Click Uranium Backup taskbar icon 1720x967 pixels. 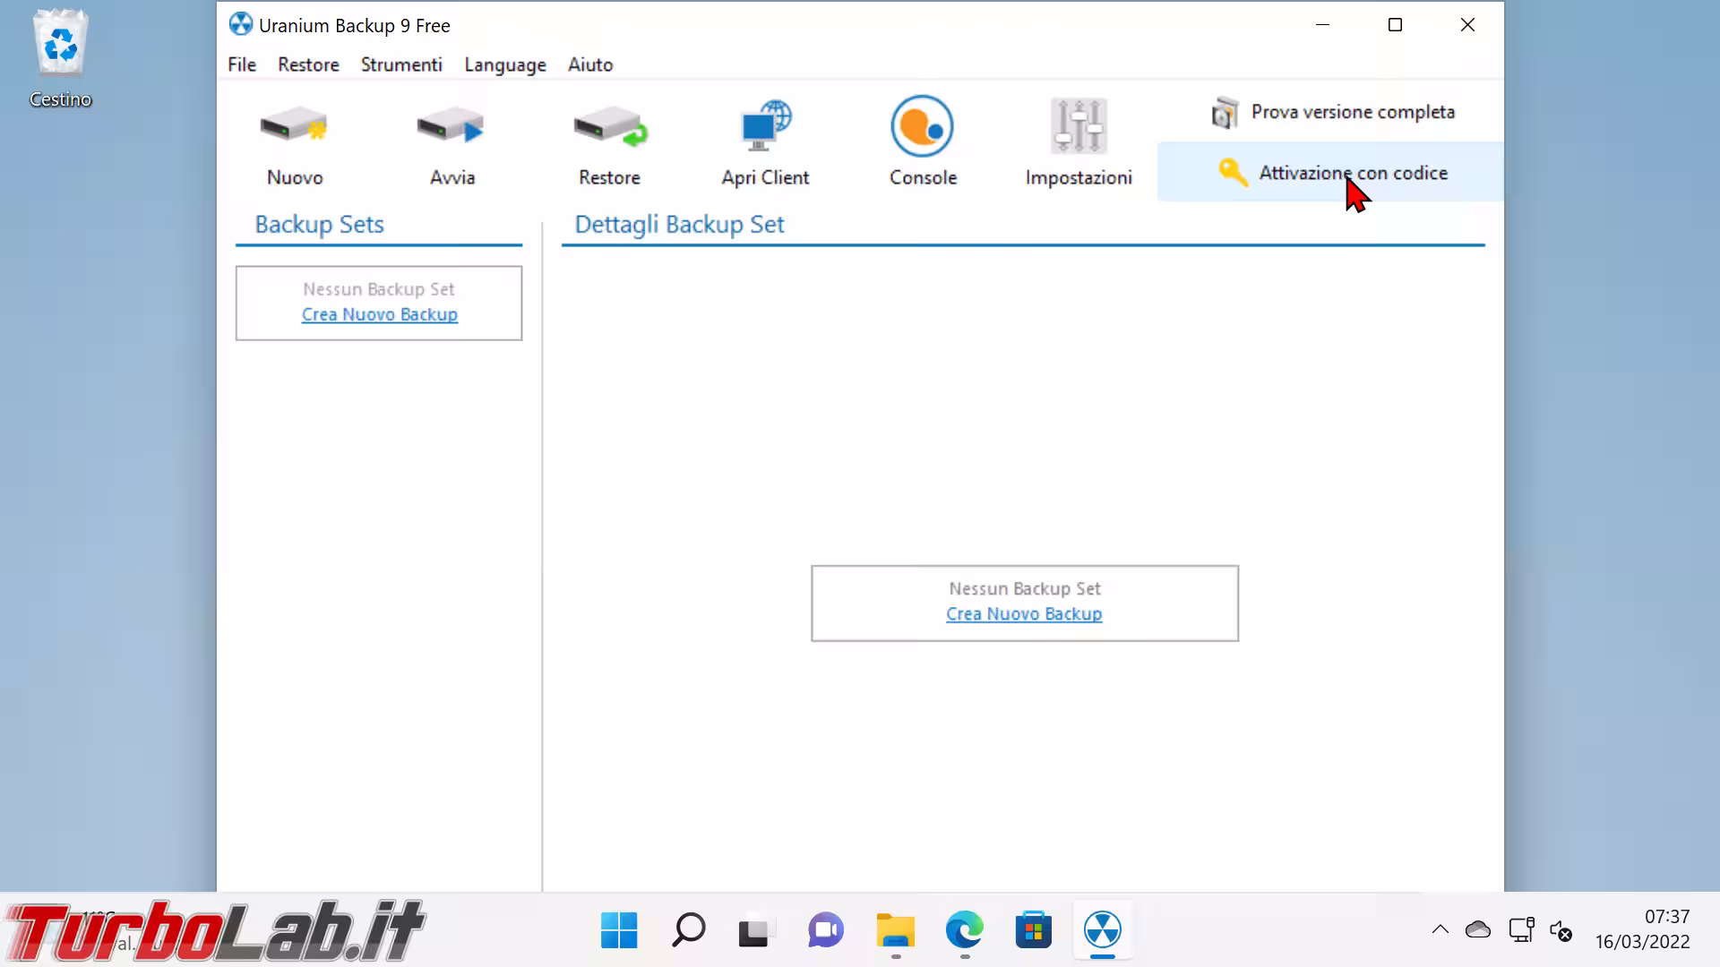pos(1102,929)
